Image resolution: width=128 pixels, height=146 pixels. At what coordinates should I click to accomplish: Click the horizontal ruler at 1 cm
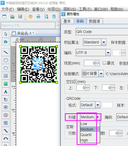tap(40, 40)
